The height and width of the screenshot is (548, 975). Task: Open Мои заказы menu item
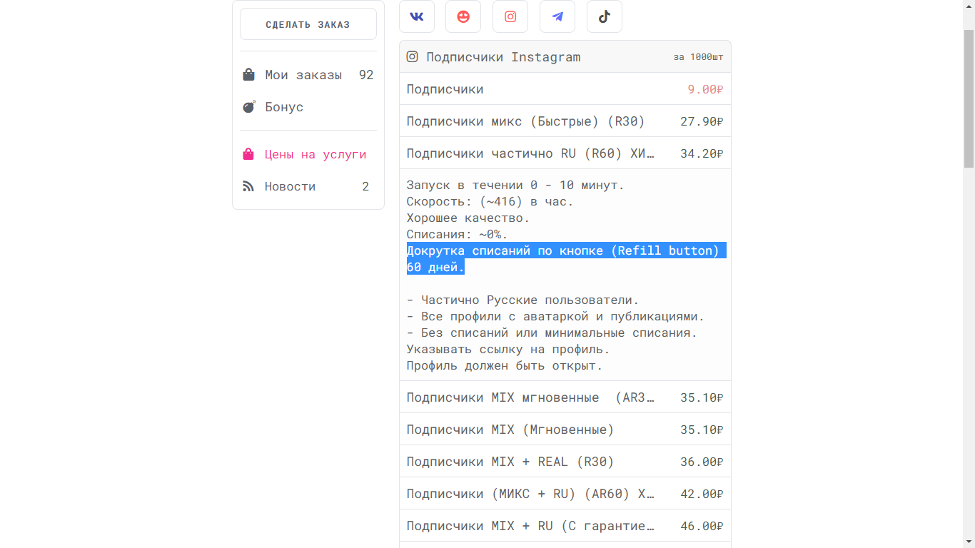tap(303, 75)
